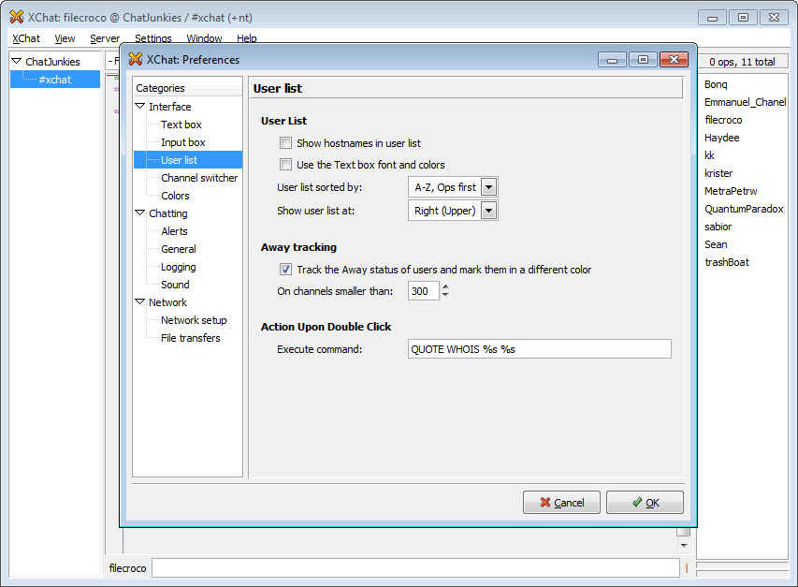Screen dimensions: 798x587
Task: Select Text box category
Action: point(181,125)
